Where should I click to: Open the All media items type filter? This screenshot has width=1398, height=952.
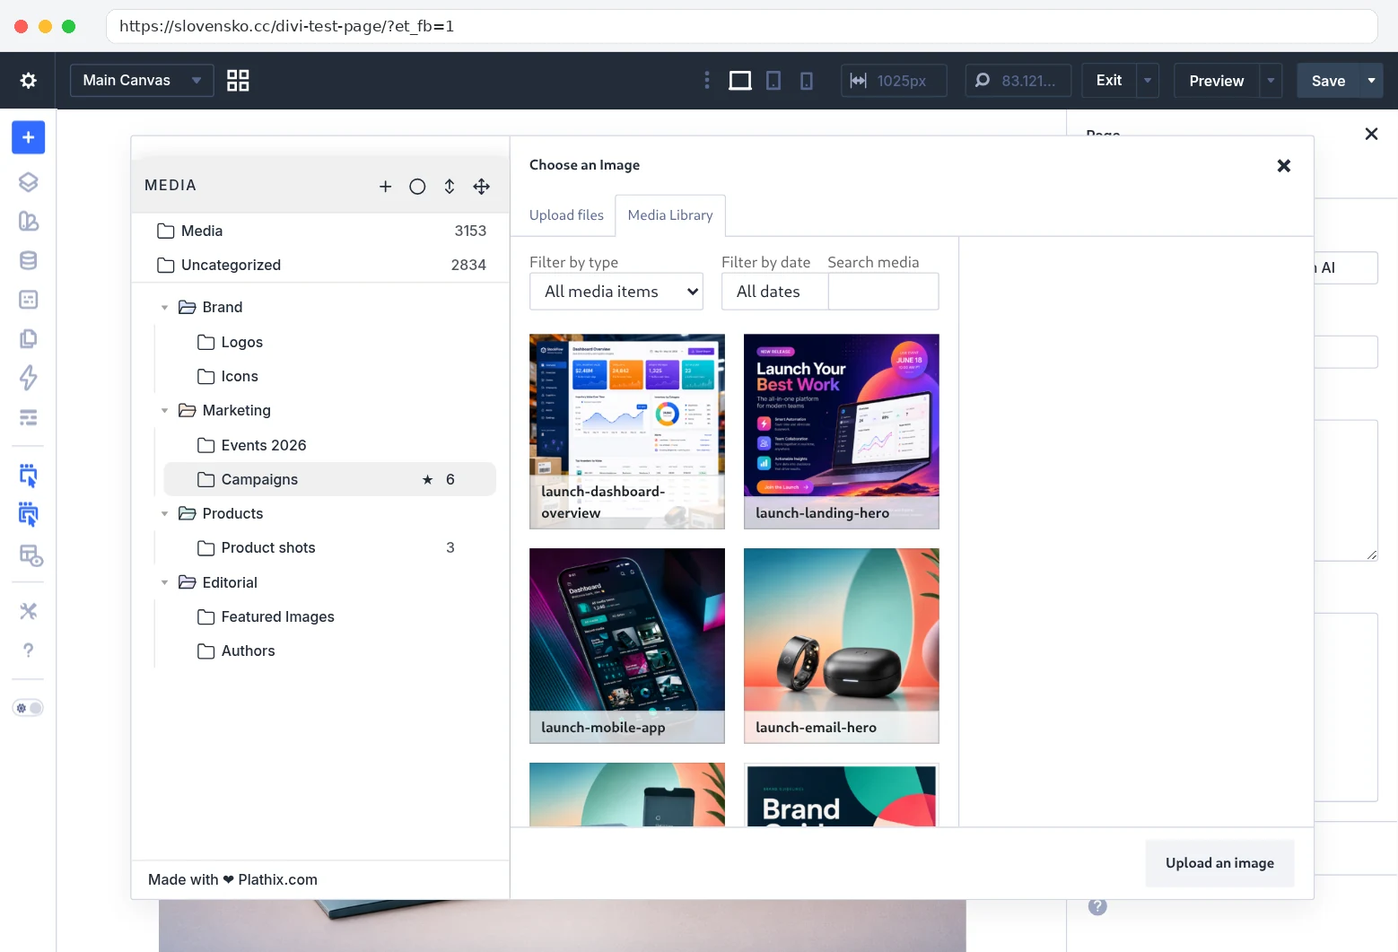[616, 292]
